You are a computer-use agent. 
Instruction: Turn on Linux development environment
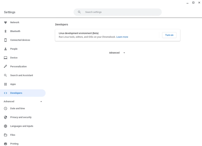click(x=169, y=35)
